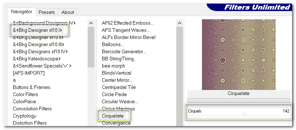Image resolution: width=296 pixels, height=130 pixels.
Task: Switch to the Presets tab
Action: [47, 12]
